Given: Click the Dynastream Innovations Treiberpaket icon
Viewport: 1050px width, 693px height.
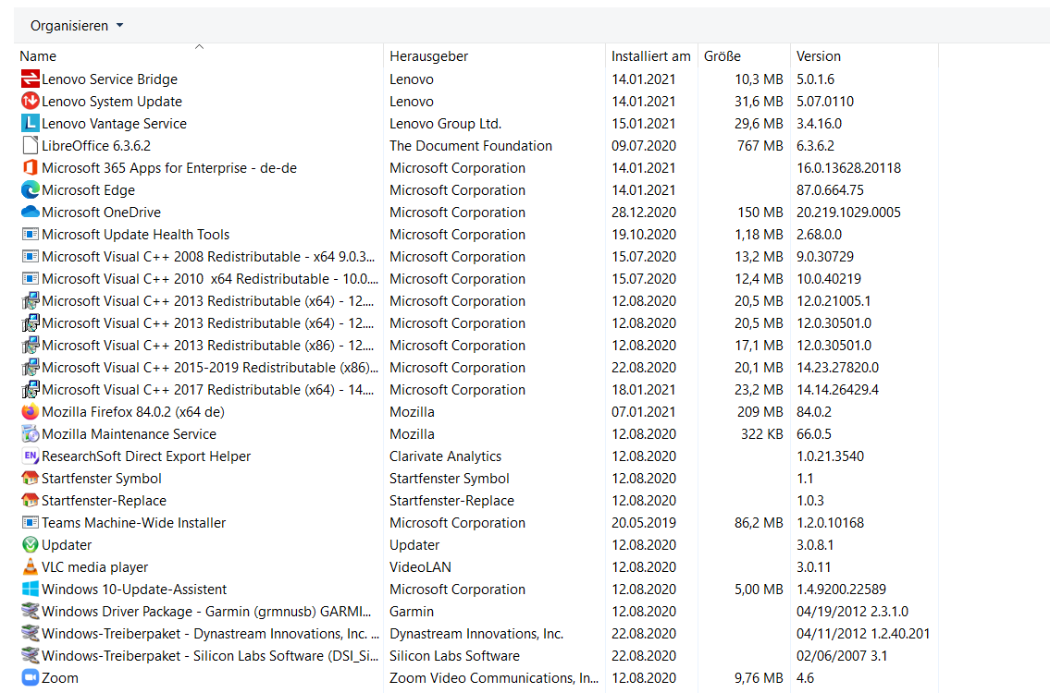Looking at the screenshot, I should tap(31, 633).
